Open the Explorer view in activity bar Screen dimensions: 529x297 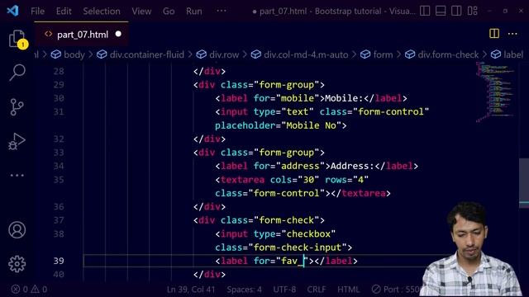[x=17, y=39]
